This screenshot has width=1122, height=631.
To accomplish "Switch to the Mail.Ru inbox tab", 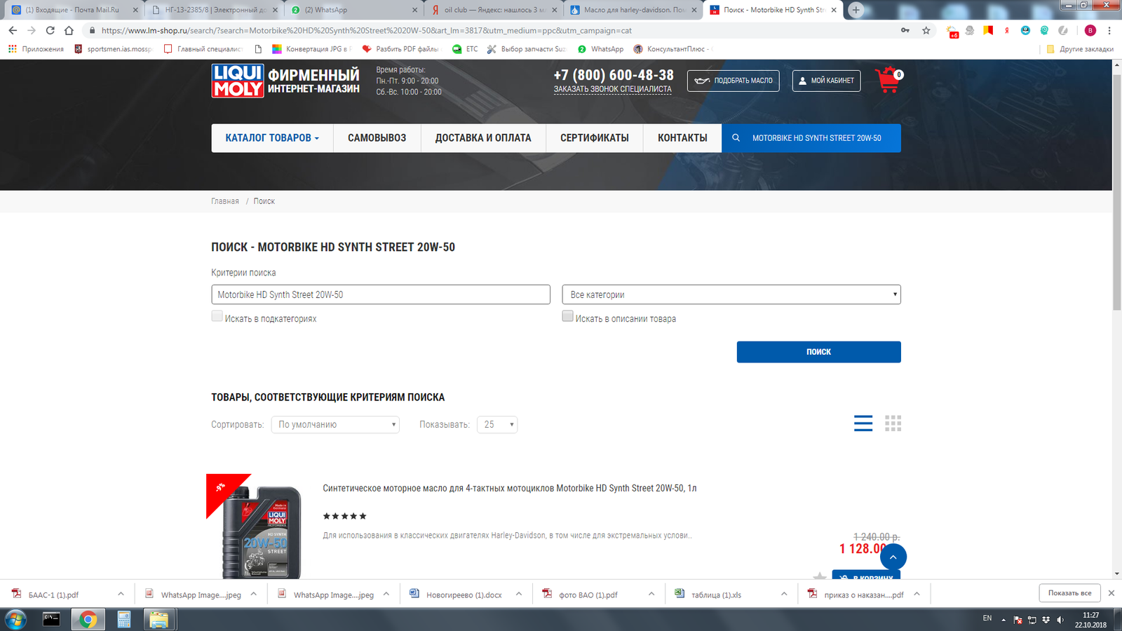I will tap(72, 10).
